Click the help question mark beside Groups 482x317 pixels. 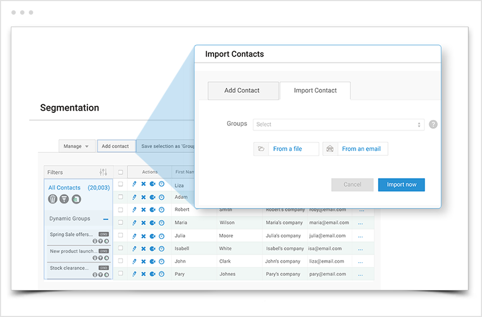433,124
